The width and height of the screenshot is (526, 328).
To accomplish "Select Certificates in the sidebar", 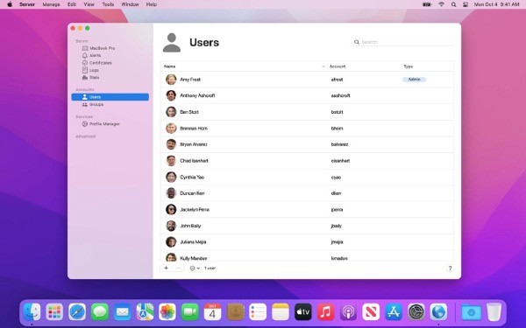I will [x=97, y=63].
